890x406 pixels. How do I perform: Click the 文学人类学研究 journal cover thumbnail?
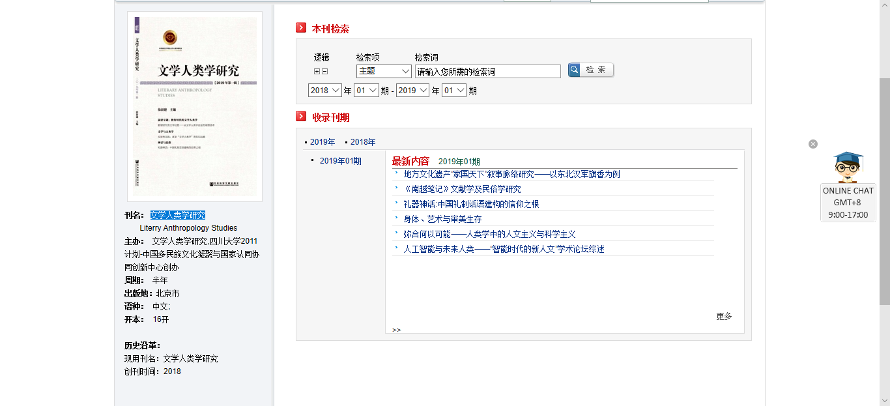pos(195,106)
